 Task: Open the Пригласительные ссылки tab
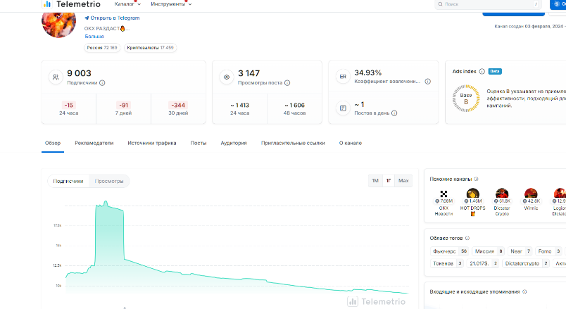tap(293, 143)
